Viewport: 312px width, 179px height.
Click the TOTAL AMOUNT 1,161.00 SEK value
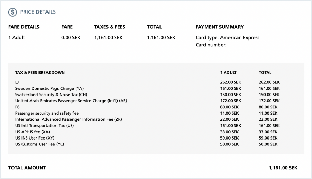(283, 168)
